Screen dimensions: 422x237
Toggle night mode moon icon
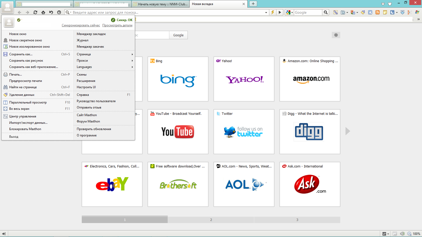392,12
